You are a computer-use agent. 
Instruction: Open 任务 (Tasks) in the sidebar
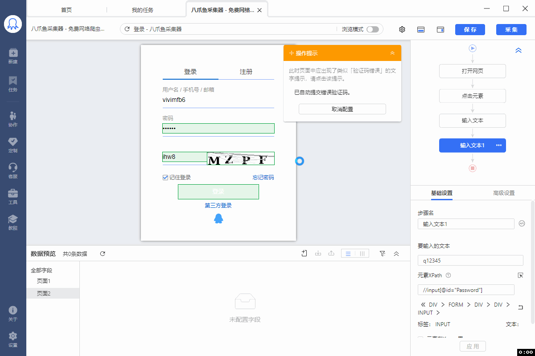[13, 84]
